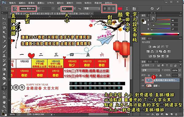The image size is (184, 117).
Task: Open the layer filter kind dropdown
Action: [148, 65]
